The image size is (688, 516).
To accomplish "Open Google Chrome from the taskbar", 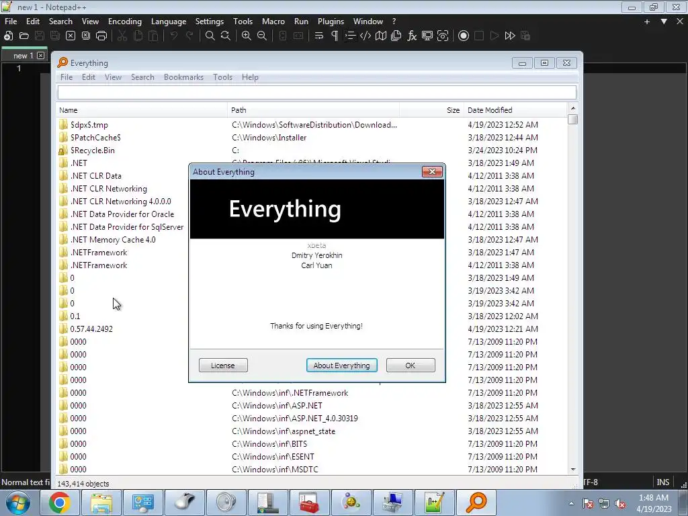I will pyautogui.click(x=59, y=503).
